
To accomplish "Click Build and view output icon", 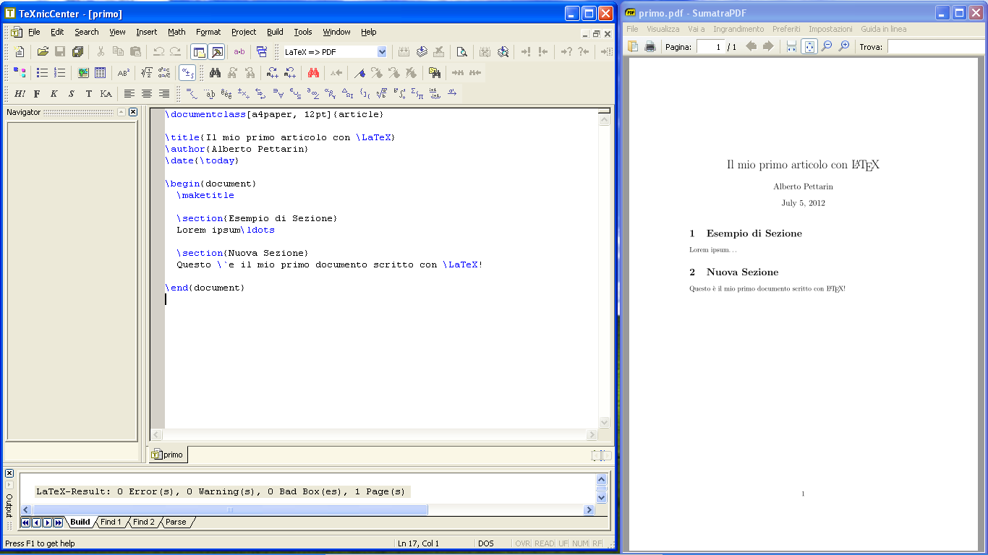I will tap(503, 52).
